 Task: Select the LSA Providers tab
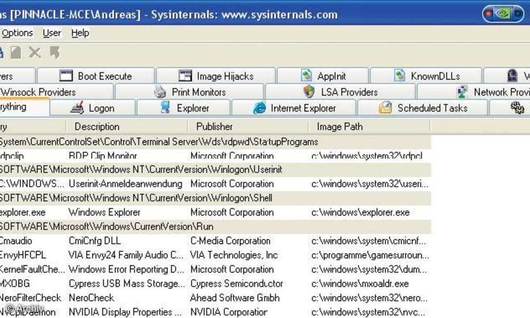[x=341, y=92]
